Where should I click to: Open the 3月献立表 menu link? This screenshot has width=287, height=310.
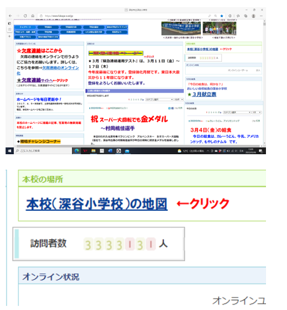(204, 94)
